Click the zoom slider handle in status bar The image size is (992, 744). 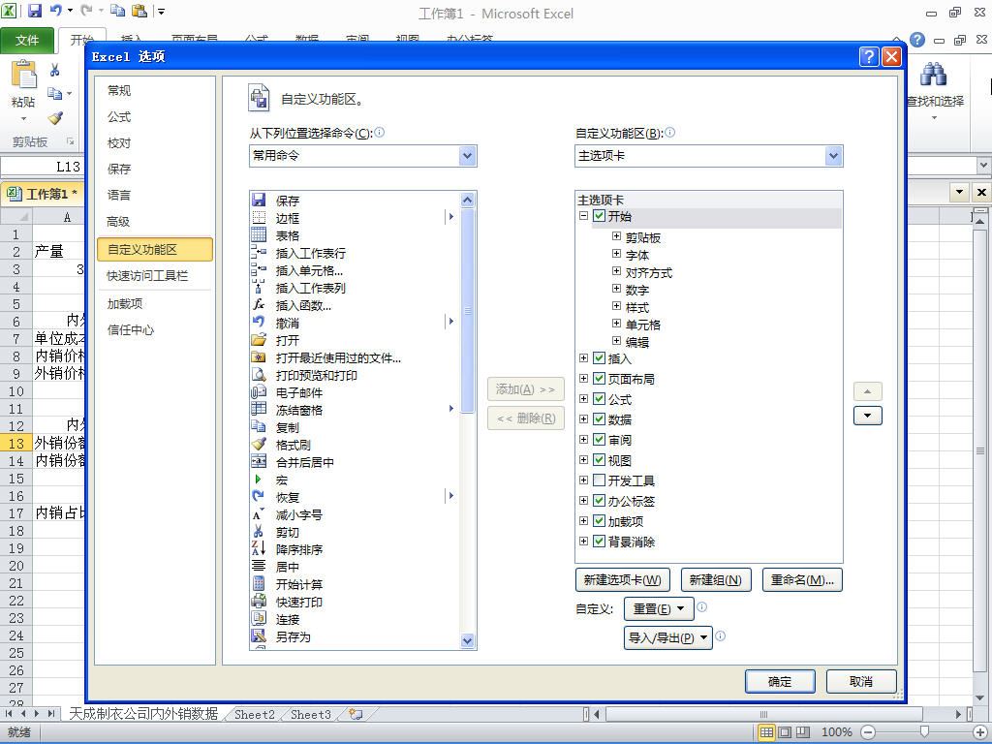[x=924, y=732]
